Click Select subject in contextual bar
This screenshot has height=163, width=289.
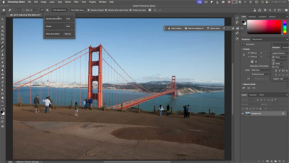coord(175,28)
